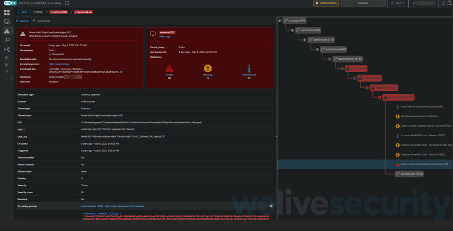Viewport: 453px width, 231px height.
Task: Click the detection warning triangle in red header card
Action: pyautogui.click(x=23, y=34)
